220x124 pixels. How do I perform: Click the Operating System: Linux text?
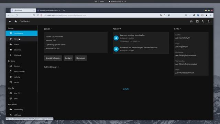click(x=56, y=44)
